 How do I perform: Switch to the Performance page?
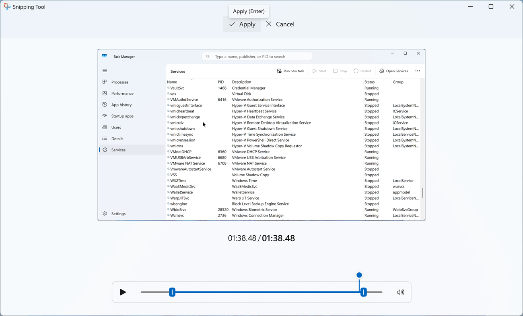pyautogui.click(x=122, y=93)
